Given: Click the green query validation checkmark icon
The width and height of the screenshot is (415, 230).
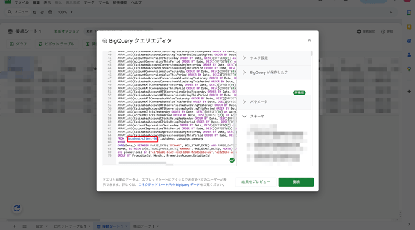Looking at the screenshot, I should pyautogui.click(x=232, y=160).
